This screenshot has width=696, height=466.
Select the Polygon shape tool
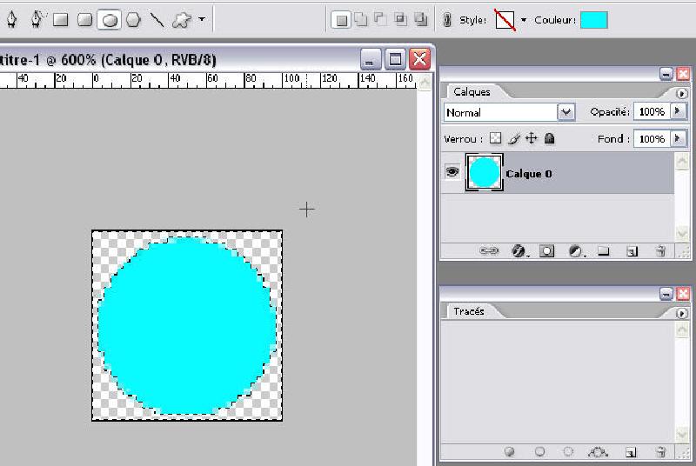click(133, 19)
